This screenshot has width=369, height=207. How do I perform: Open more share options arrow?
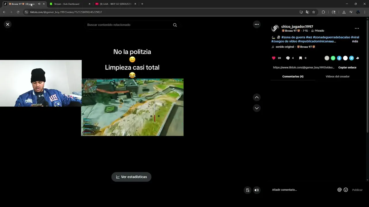(357, 58)
